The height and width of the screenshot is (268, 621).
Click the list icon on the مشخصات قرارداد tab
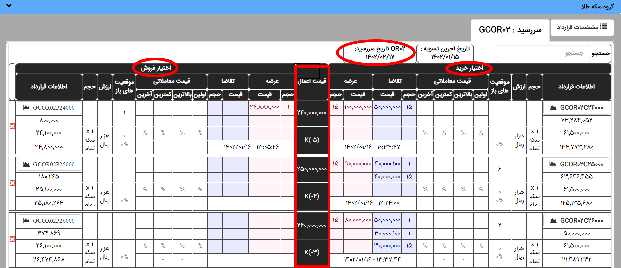(604, 26)
